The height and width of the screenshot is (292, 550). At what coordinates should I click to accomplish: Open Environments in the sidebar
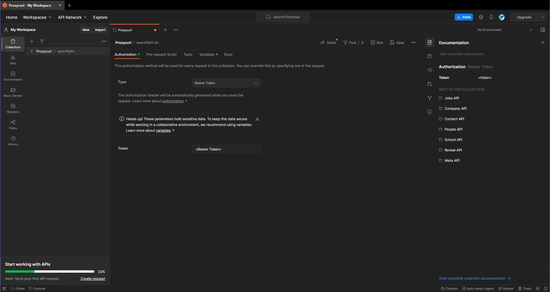click(x=13, y=76)
